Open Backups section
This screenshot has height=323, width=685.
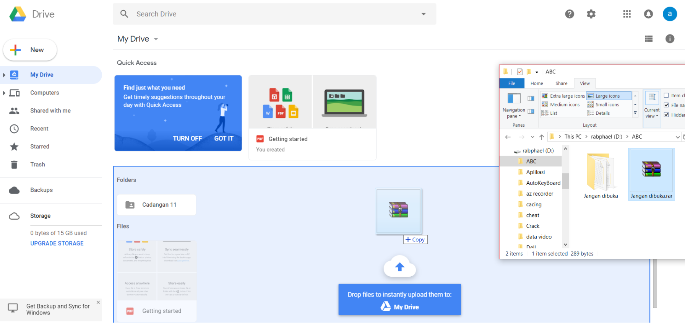41,190
